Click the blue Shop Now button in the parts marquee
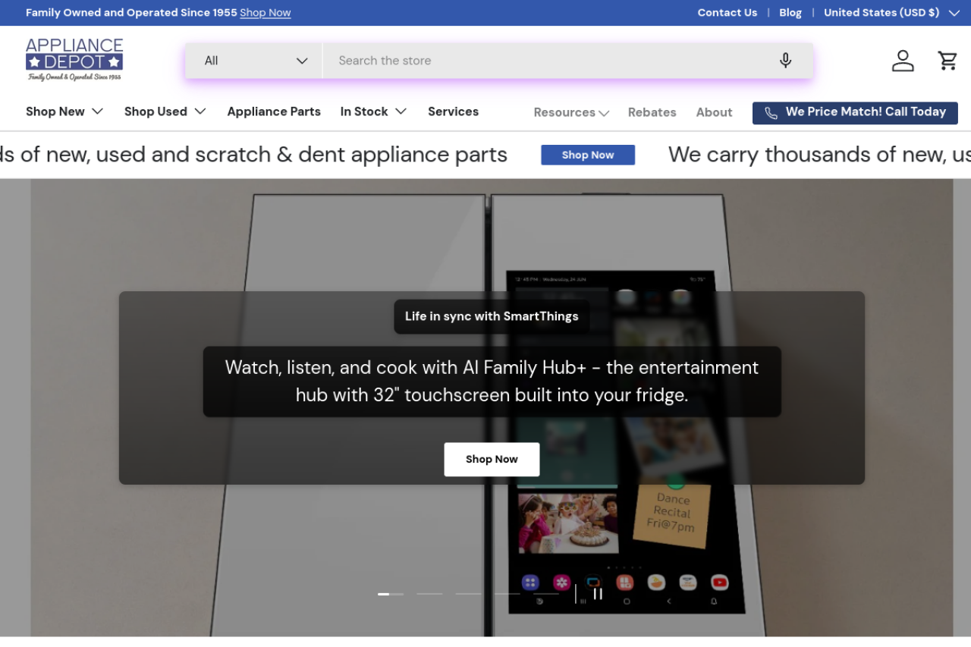This screenshot has height=647, width=971. coord(588,155)
